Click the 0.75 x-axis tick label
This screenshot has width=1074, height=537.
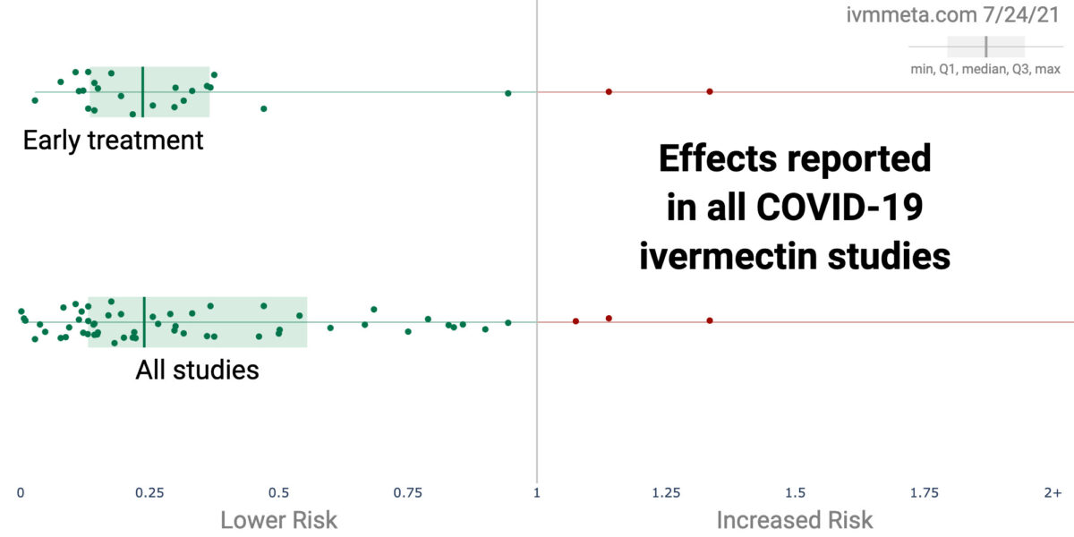[408, 492]
